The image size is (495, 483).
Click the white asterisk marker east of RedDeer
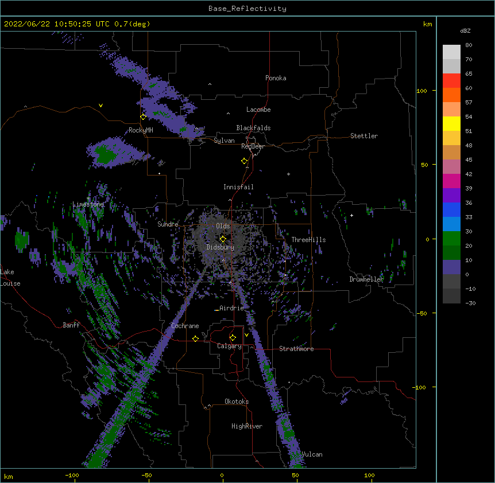point(288,174)
